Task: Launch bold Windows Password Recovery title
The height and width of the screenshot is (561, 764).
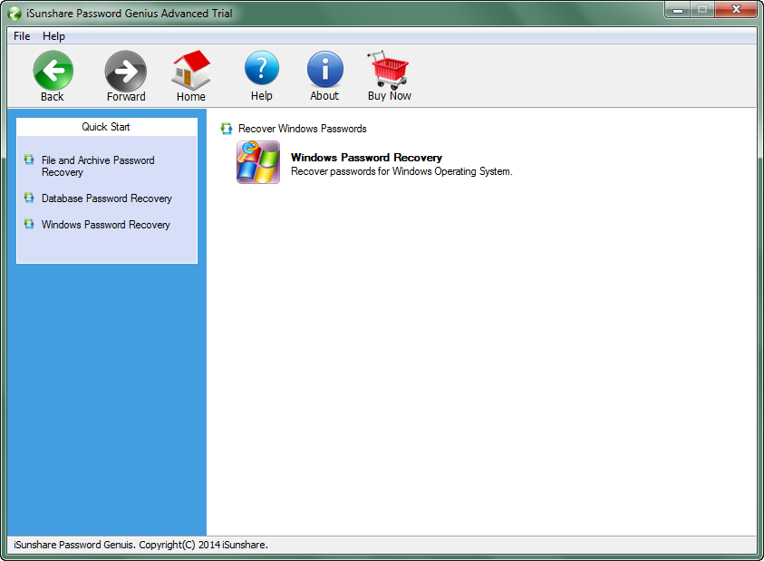Action: click(366, 158)
